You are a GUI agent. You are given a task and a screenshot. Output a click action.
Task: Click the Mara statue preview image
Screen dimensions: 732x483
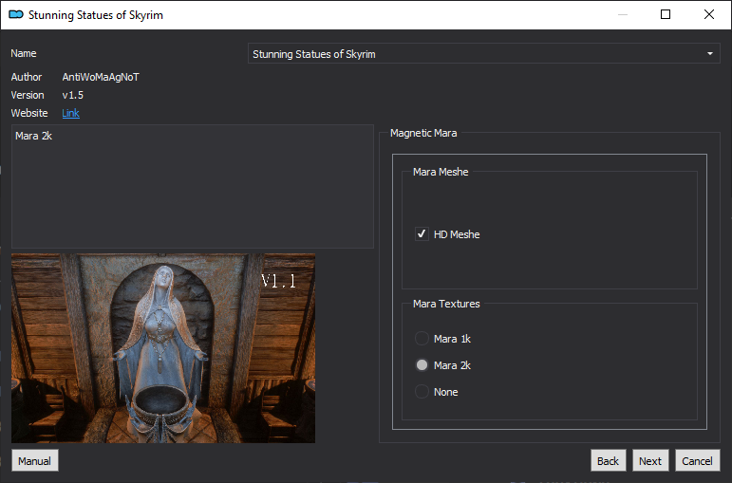point(163,348)
